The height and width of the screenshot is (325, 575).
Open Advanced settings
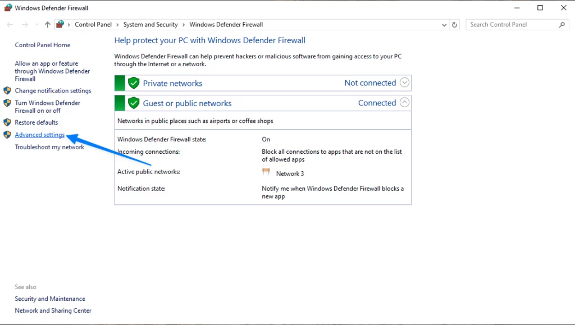pos(39,135)
